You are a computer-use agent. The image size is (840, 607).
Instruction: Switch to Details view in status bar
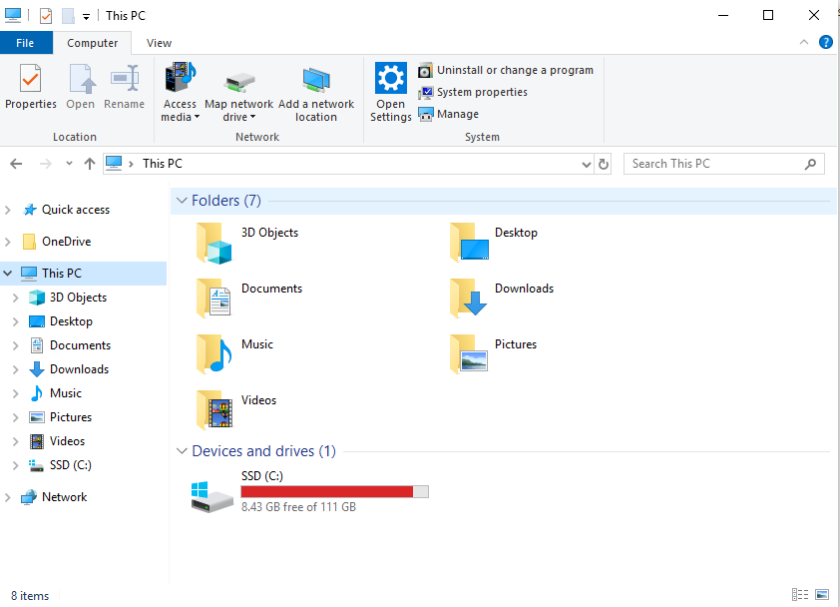[800, 595]
